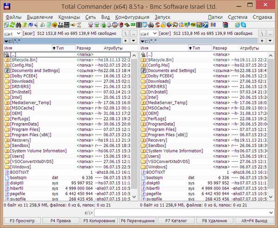Open left panel directory history dropdown arrow
Screen dimensions: 278x228
click(x=133, y=41)
